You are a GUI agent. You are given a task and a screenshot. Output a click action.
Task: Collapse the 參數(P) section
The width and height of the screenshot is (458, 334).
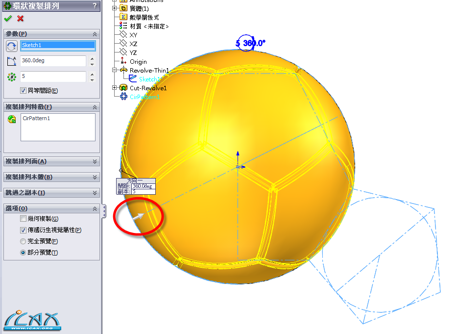(x=95, y=34)
